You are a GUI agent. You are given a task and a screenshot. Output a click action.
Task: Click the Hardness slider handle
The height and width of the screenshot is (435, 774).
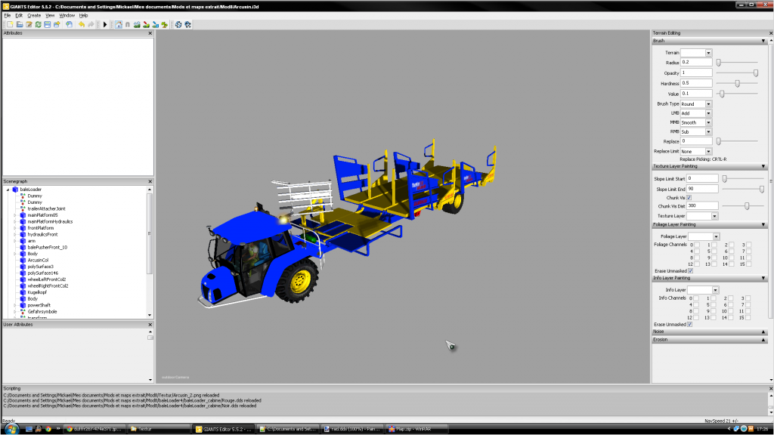(x=738, y=83)
